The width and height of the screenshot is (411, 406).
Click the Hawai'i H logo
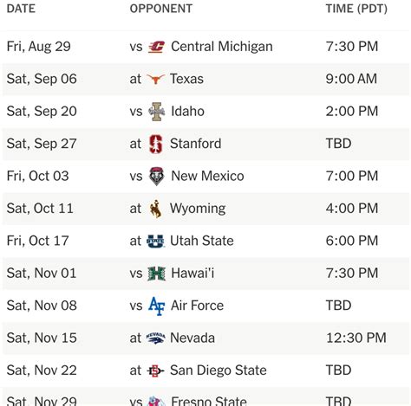click(156, 274)
